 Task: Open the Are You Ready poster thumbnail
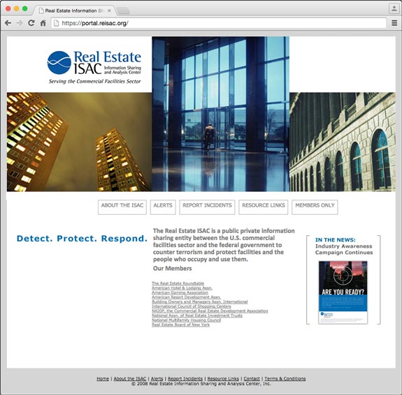[x=343, y=292]
